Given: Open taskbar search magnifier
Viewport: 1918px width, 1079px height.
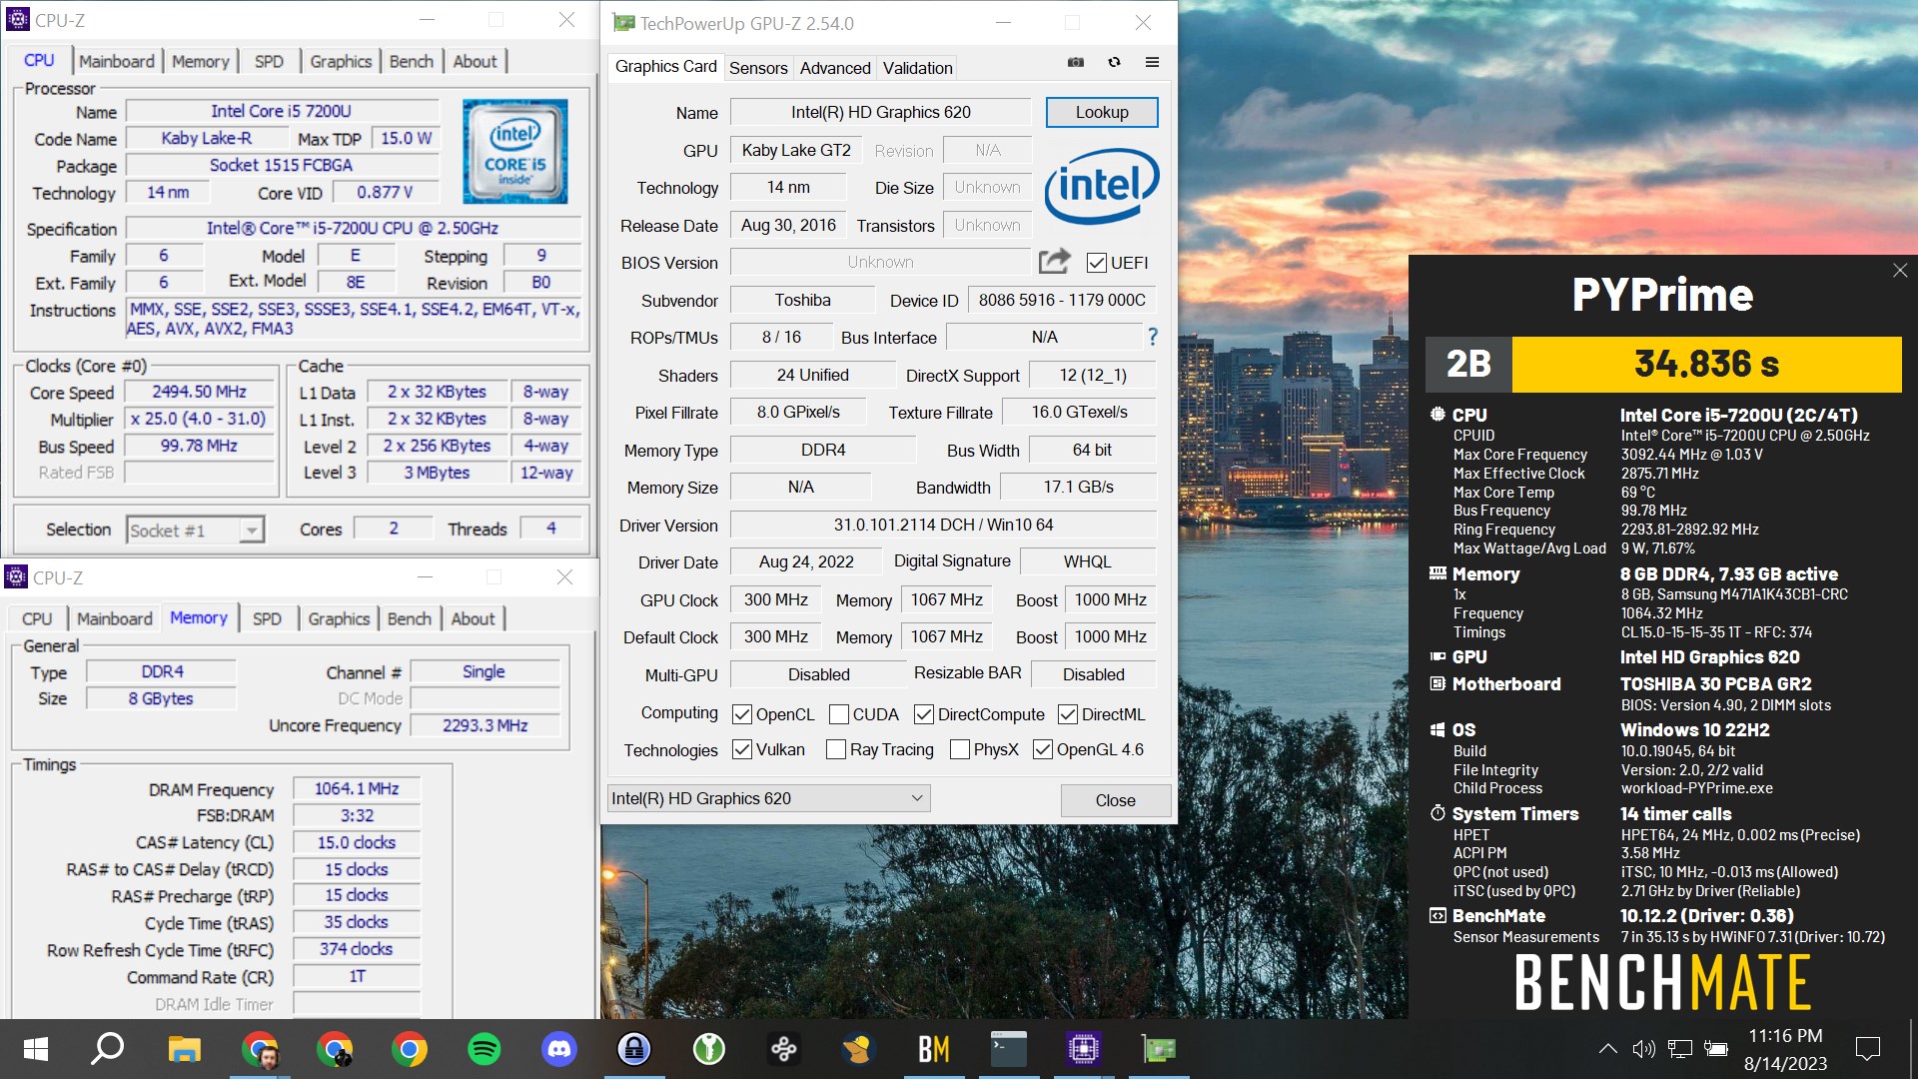Looking at the screenshot, I should tap(107, 1049).
